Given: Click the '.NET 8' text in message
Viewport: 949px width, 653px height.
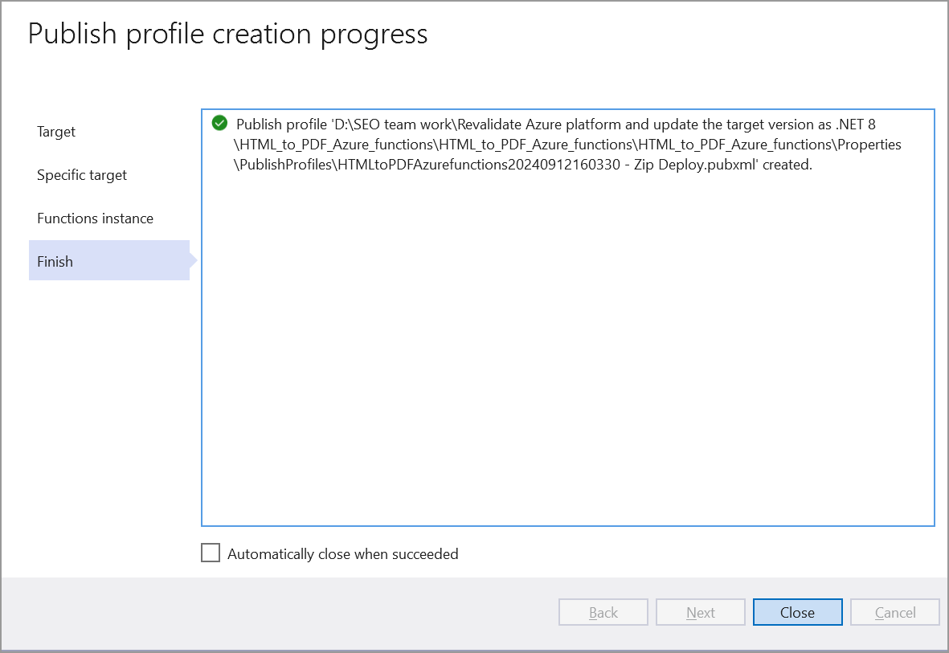Looking at the screenshot, I should click(853, 124).
